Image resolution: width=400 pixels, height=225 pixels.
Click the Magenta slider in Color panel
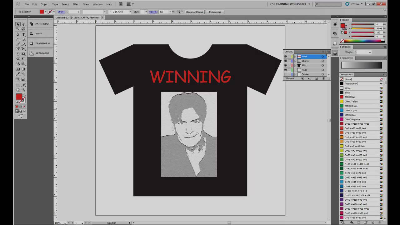coord(363,29)
